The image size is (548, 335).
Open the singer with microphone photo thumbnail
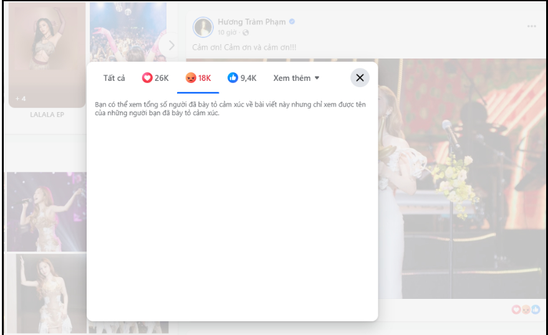coord(47,212)
